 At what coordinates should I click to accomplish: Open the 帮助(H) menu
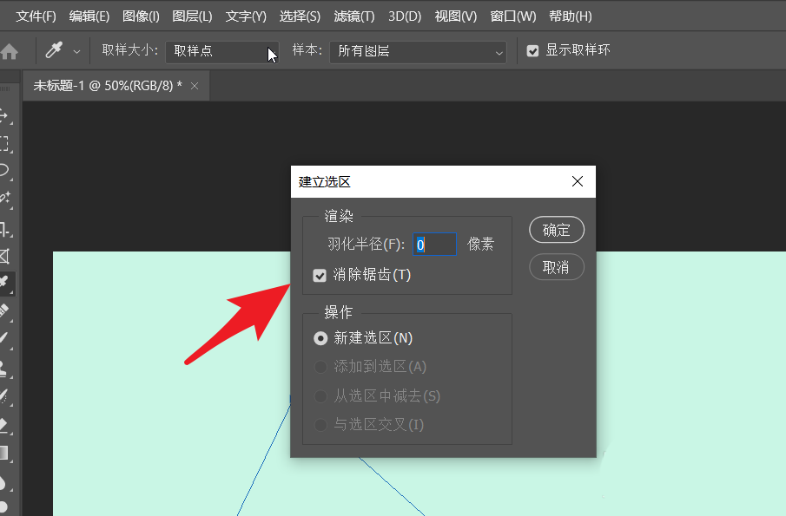[x=571, y=16]
